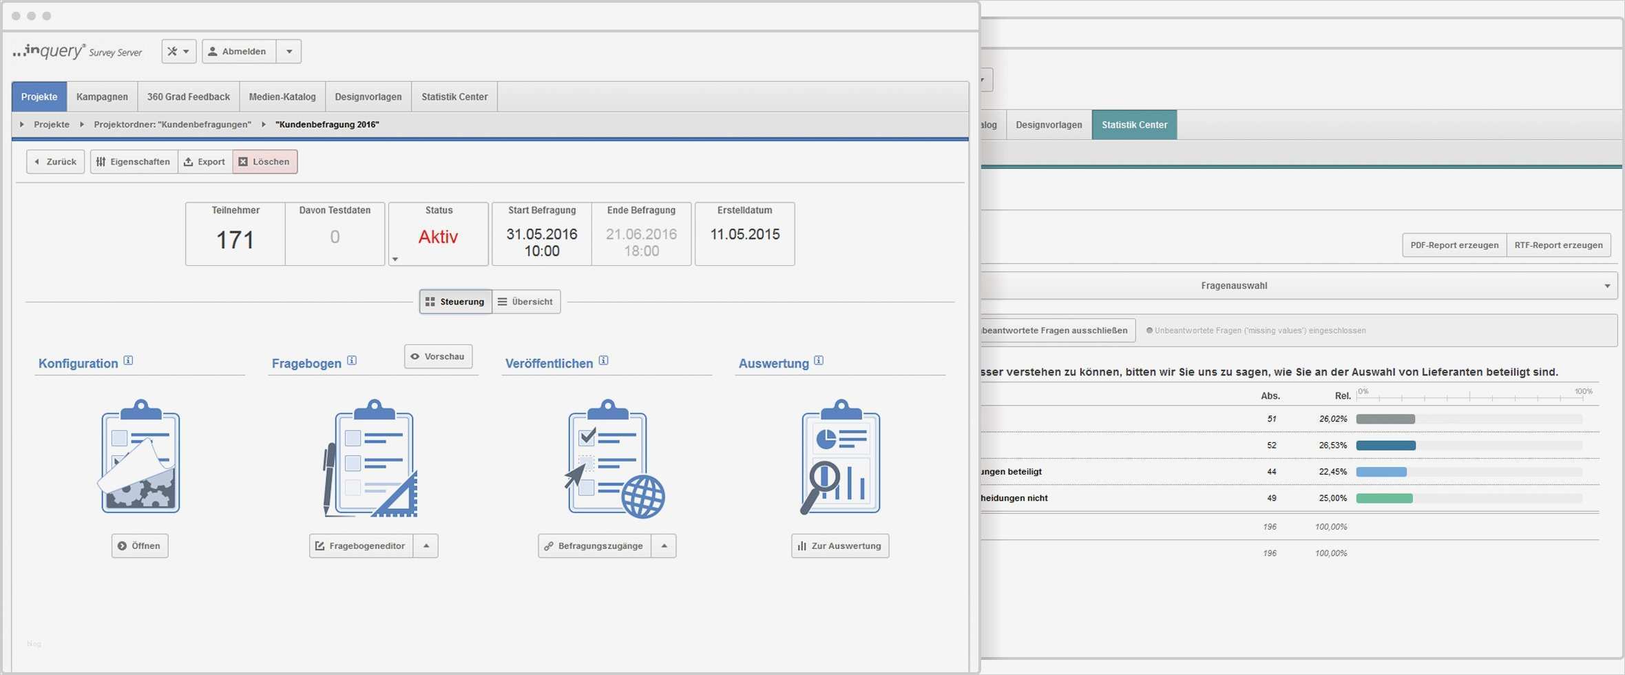Click the dark blue 26,53% result bar

(1386, 446)
